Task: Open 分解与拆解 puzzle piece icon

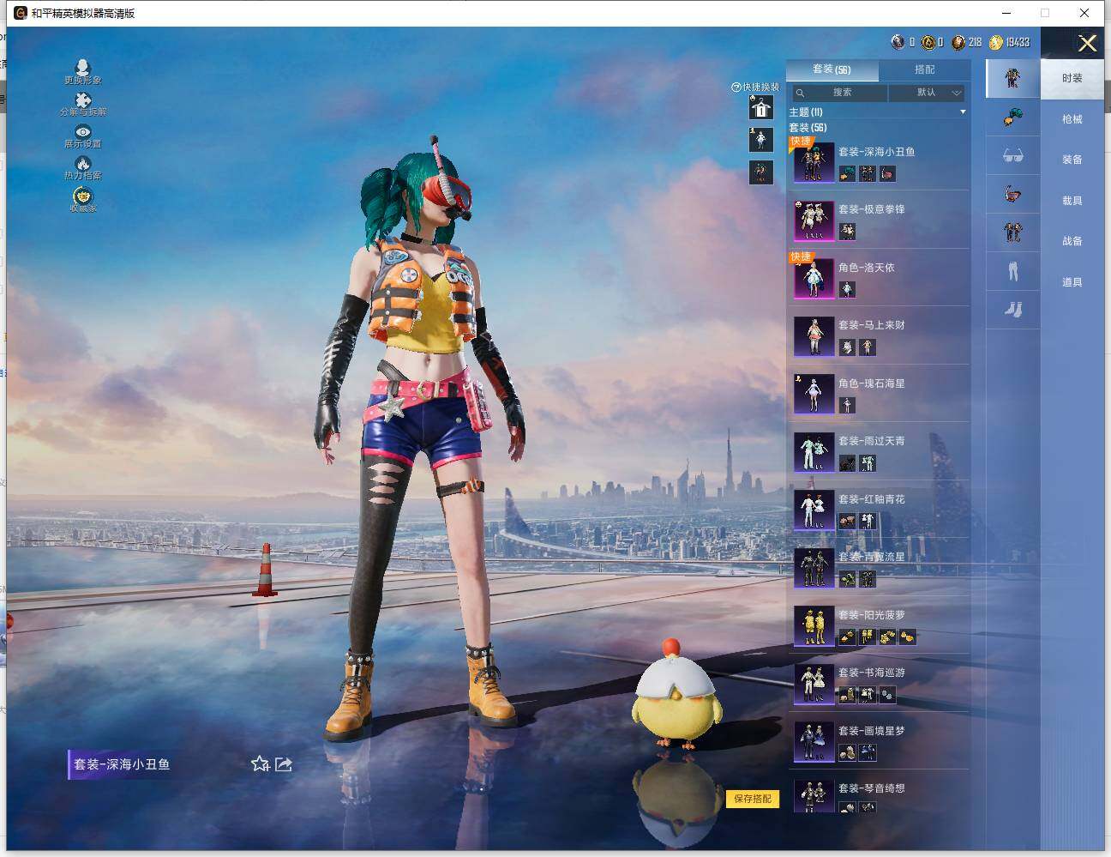Action: 82,100
